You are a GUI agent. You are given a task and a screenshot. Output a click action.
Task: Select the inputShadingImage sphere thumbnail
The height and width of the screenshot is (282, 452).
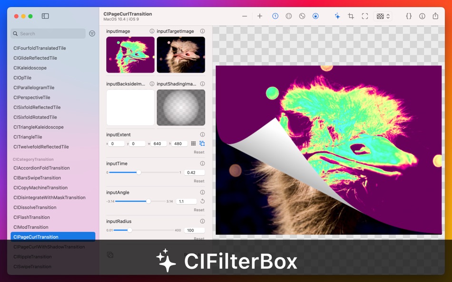(x=181, y=107)
